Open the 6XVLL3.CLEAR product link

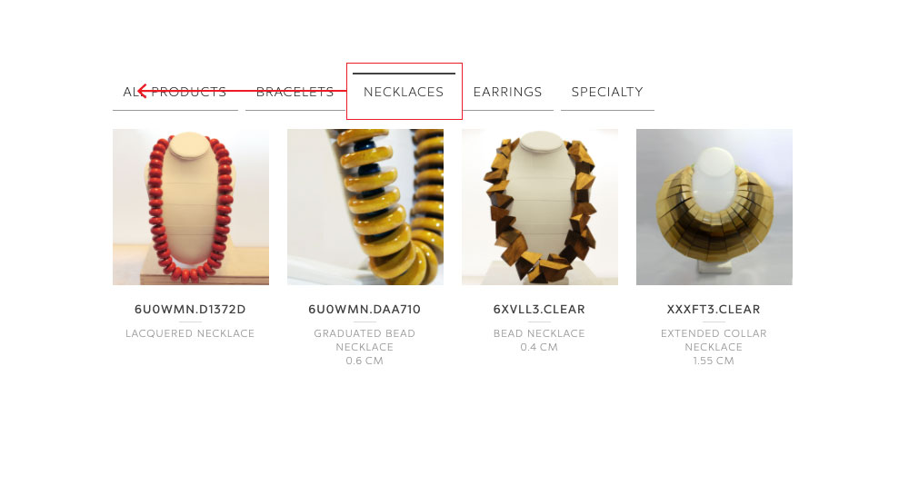click(x=539, y=310)
